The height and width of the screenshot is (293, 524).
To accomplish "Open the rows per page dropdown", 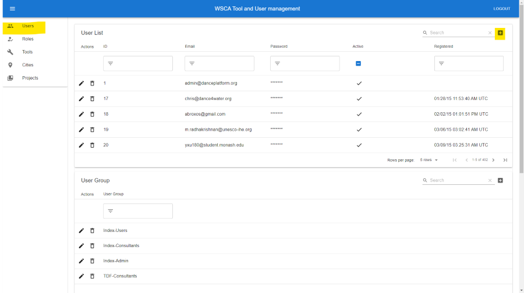I will coord(429,160).
